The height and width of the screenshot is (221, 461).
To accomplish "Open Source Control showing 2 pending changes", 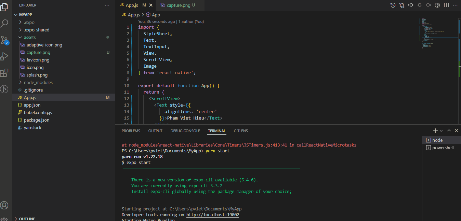I will 4,40.
